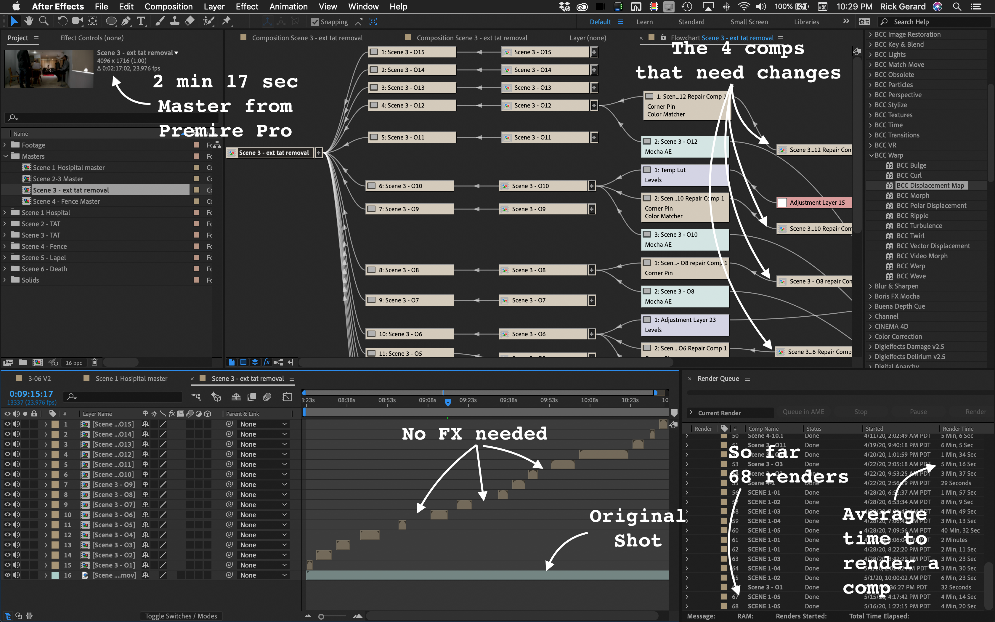Image resolution: width=995 pixels, height=622 pixels.
Task: Switch to Scene 1 Hosipital master timeline tab
Action: 131,379
